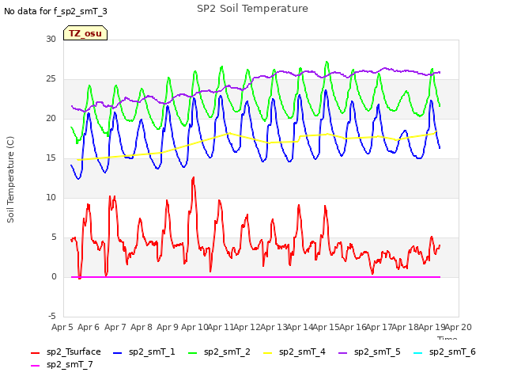The image size is (506, 380).
Task: Click the Apr 18 x-axis tick label
Action: [x=406, y=327]
